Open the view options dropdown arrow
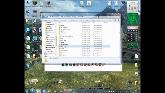Image resolution: width=165 pixels, height=93 pixels. (x=112, y=20)
